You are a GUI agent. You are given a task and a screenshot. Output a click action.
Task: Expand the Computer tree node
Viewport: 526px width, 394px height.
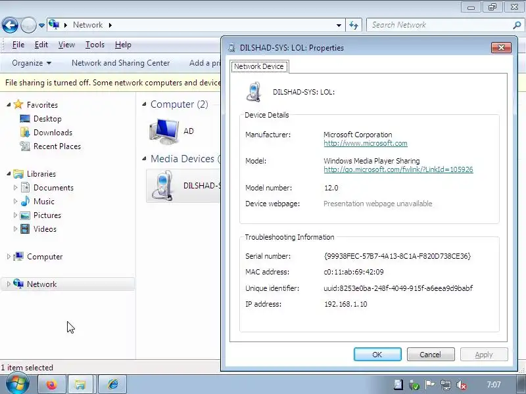tap(9, 257)
